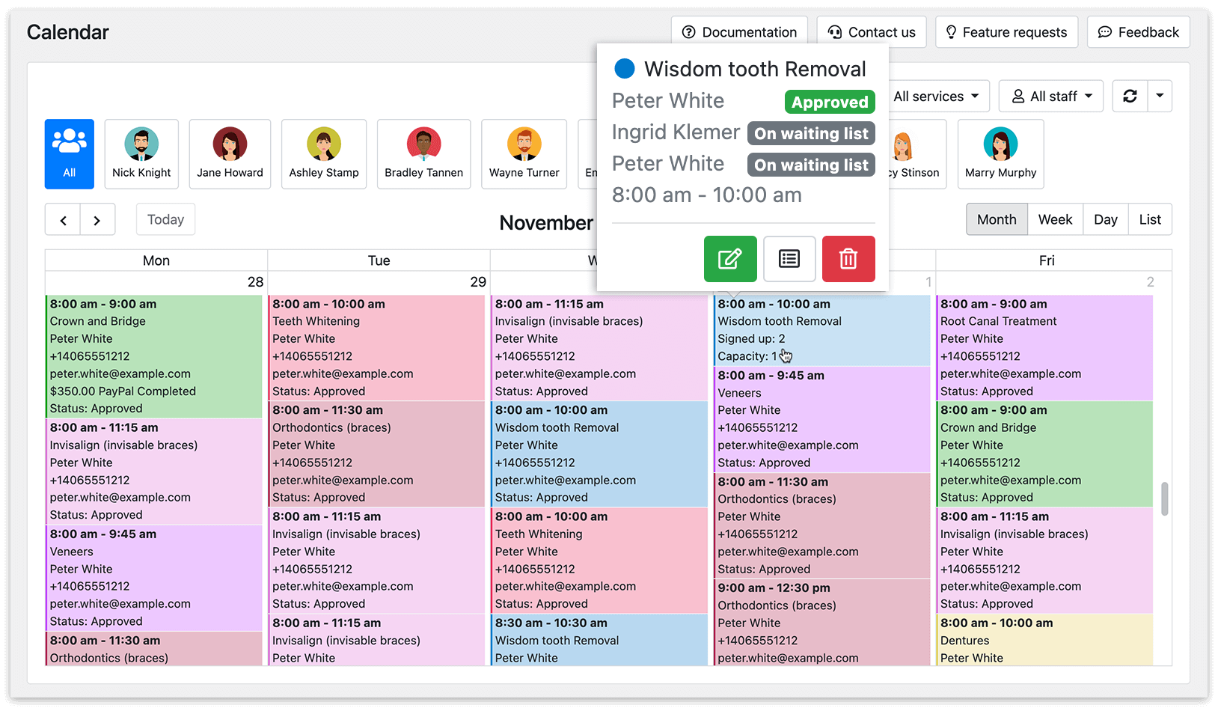Open Friday Root Canal Treatment appointment

pos(1045,347)
